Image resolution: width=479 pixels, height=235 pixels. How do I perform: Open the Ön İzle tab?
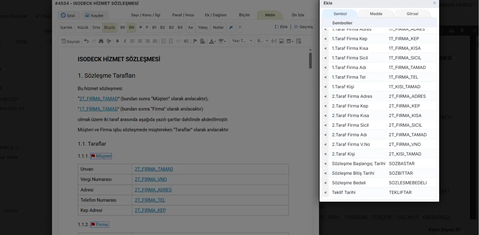click(298, 15)
